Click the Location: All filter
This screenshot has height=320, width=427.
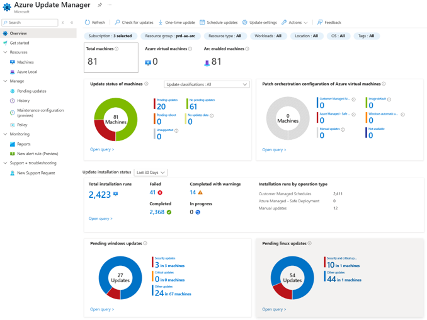click(306, 36)
